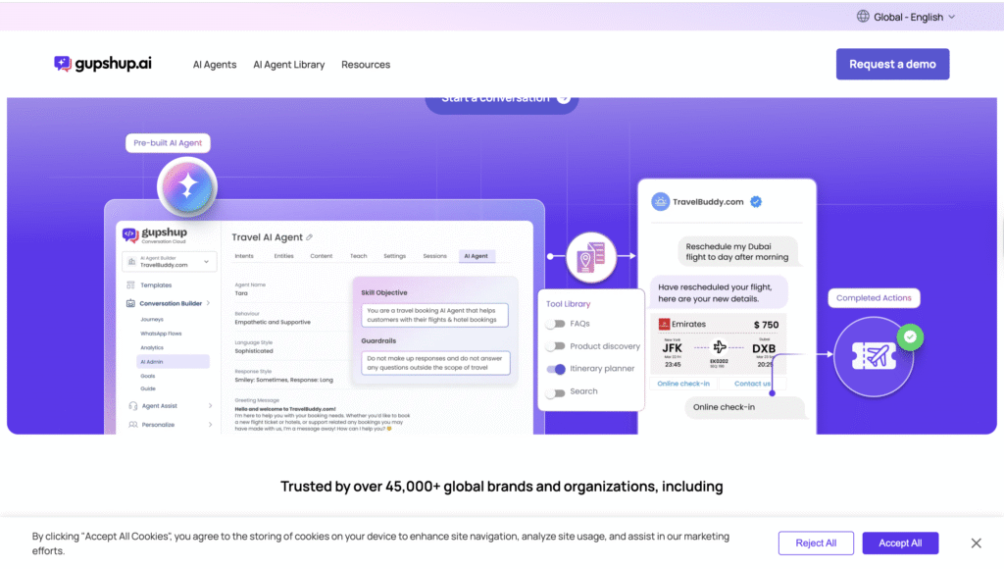Screen dimensions: 1004x569
Task: Click the Guardrails text field
Action: (435, 363)
